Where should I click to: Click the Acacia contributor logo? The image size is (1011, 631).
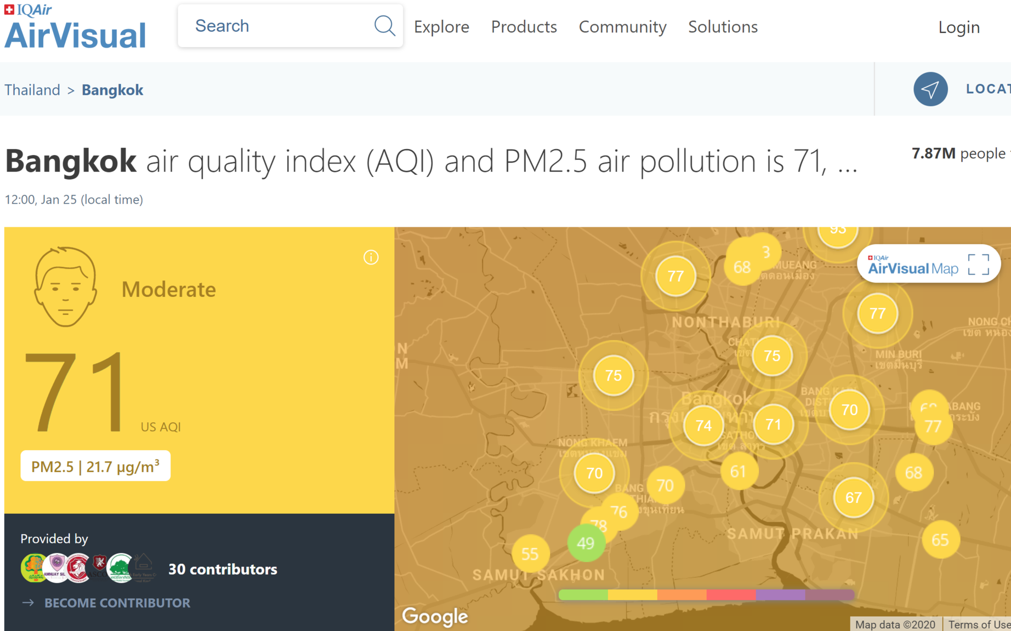point(33,568)
